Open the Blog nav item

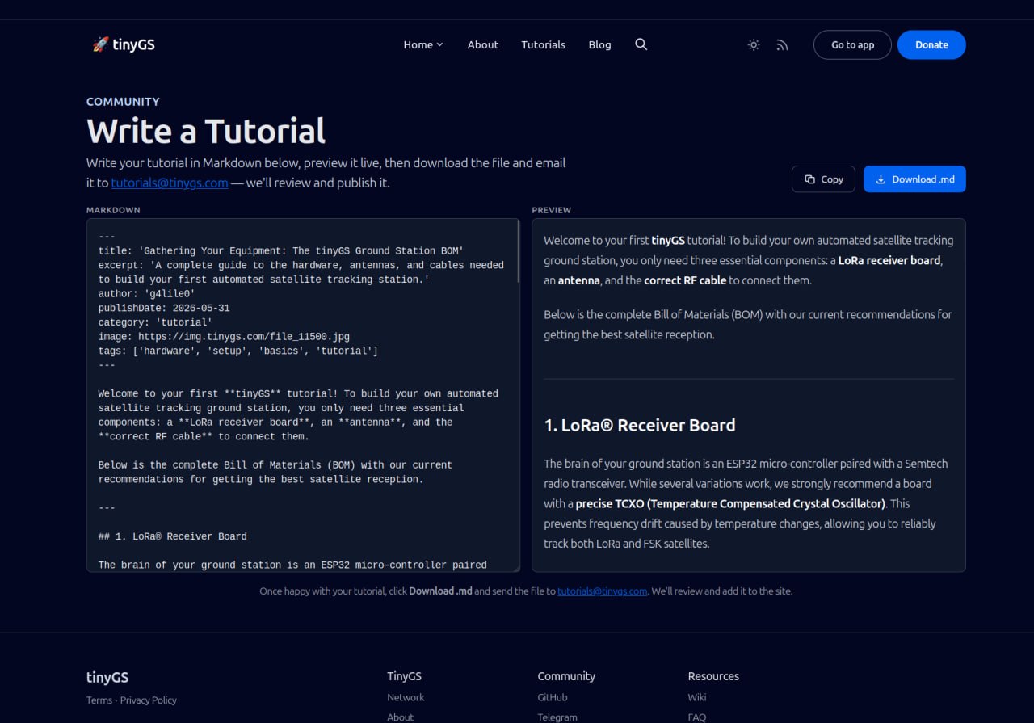(600, 44)
